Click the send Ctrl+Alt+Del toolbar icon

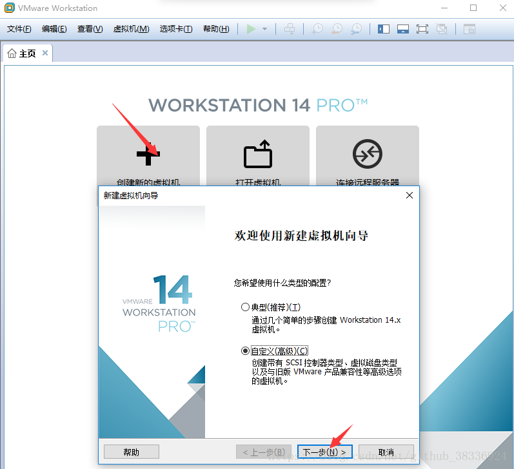290,29
